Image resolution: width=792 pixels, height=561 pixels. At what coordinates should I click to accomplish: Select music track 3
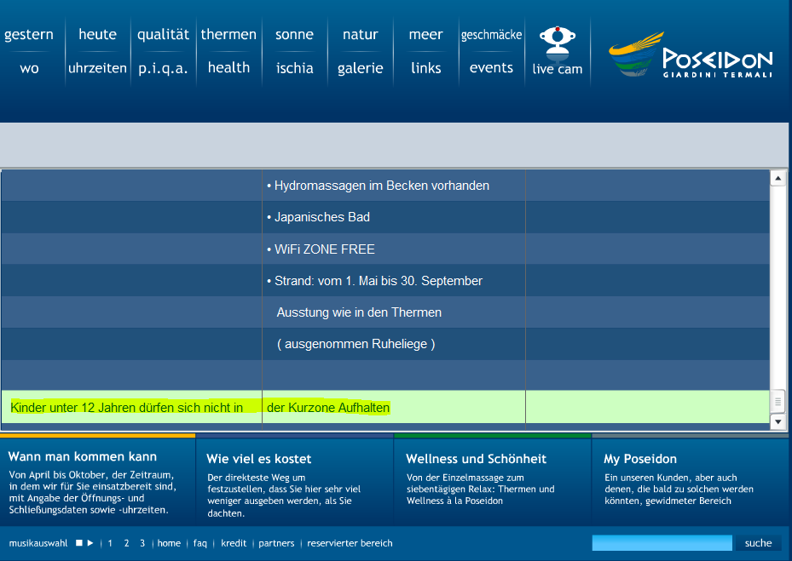pos(142,543)
